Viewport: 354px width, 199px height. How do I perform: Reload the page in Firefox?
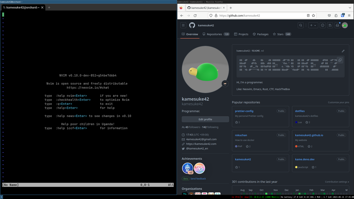pos(195,15)
